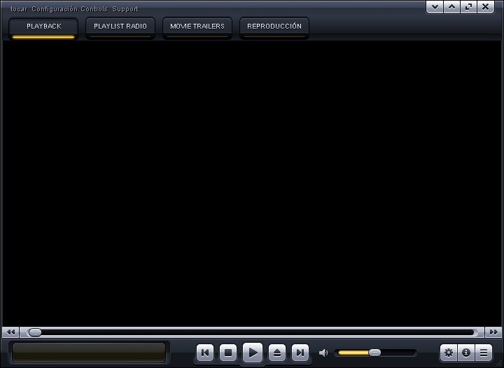Switch to the PLAYBACK tab
504x368 pixels.
(x=43, y=29)
